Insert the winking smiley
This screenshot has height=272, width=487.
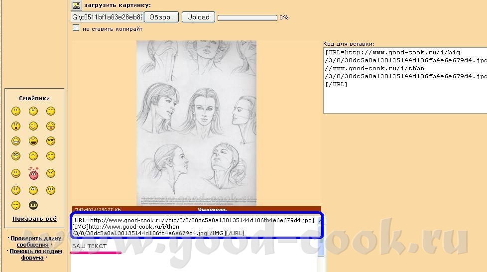(x=33, y=126)
